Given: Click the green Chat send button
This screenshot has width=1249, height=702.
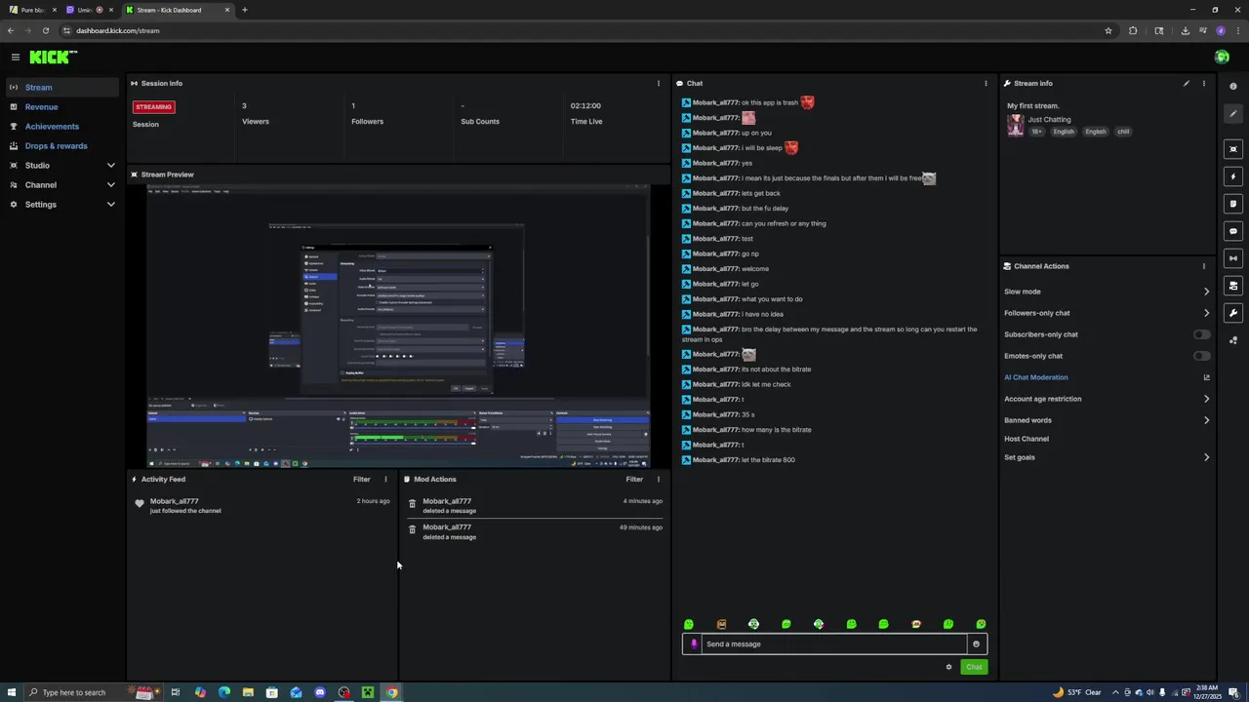Looking at the screenshot, I should pyautogui.click(x=974, y=668).
